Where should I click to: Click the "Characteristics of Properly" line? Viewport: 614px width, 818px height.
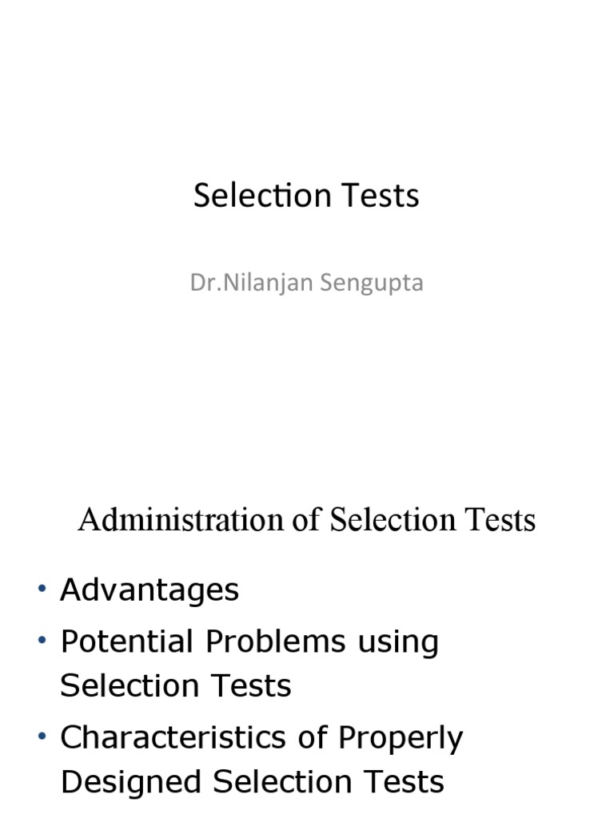coord(261,737)
